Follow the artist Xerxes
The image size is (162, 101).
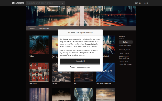126,42
